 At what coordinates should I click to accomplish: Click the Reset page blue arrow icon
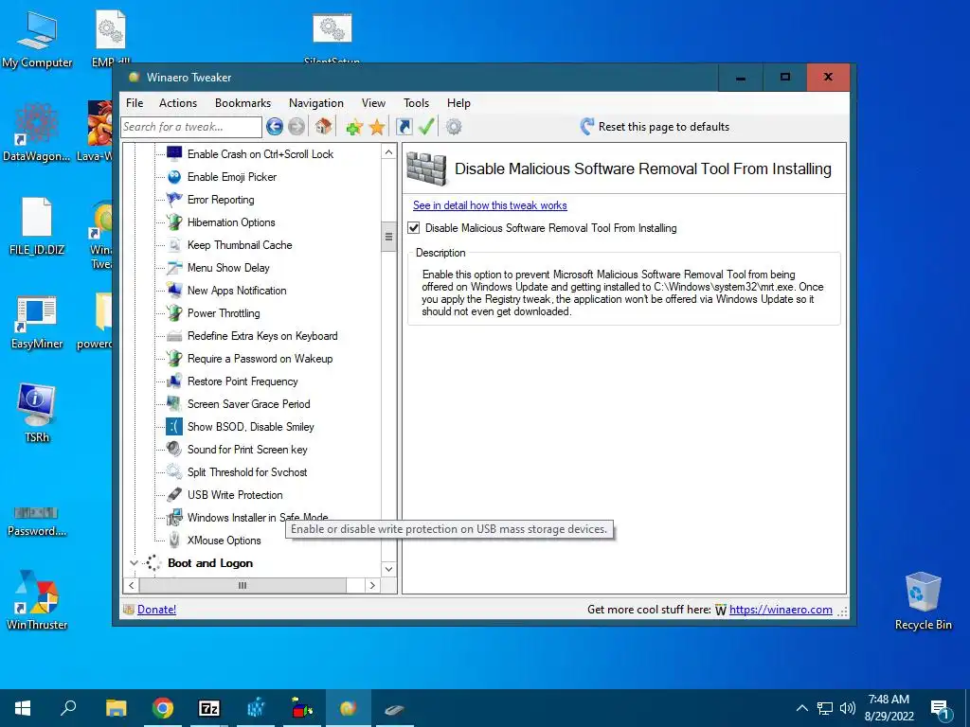[x=587, y=127]
